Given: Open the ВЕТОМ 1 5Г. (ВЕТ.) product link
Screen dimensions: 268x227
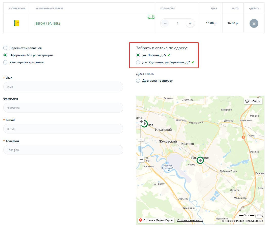Looking at the screenshot, I should pos(48,24).
